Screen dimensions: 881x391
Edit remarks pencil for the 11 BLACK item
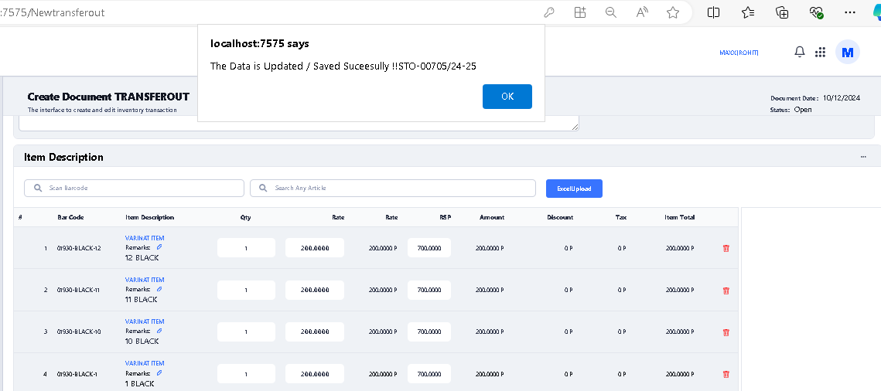[159, 289]
